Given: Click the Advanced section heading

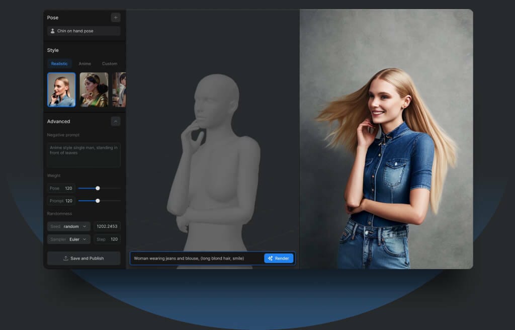Looking at the screenshot, I should point(58,121).
